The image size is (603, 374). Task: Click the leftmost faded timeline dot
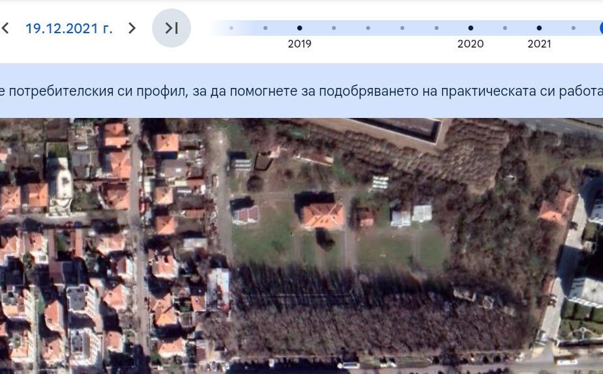click(231, 28)
